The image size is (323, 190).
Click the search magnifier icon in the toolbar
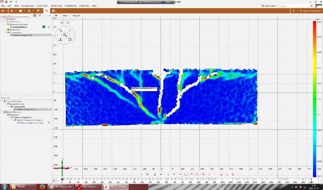pyautogui.click(x=47, y=11)
